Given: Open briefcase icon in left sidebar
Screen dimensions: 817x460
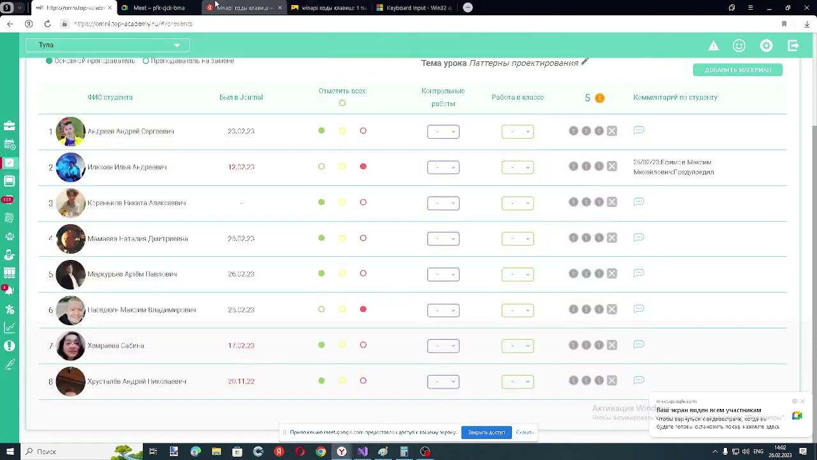Looking at the screenshot, I should (x=10, y=126).
